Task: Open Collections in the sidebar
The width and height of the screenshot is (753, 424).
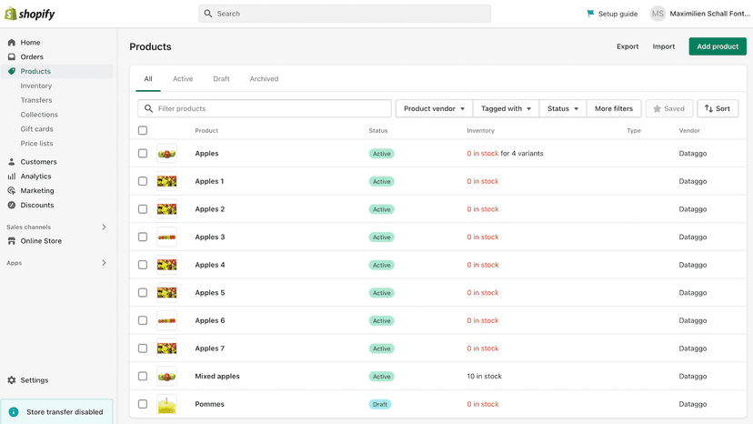Action: [x=39, y=115]
